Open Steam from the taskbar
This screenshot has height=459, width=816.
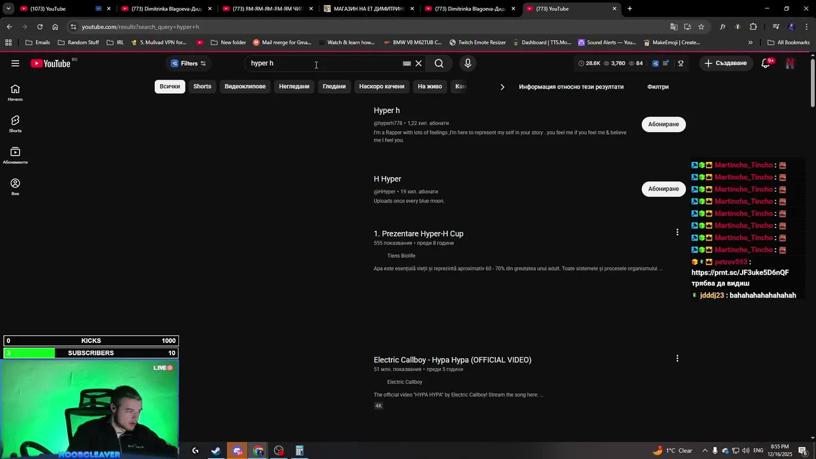[x=216, y=451]
